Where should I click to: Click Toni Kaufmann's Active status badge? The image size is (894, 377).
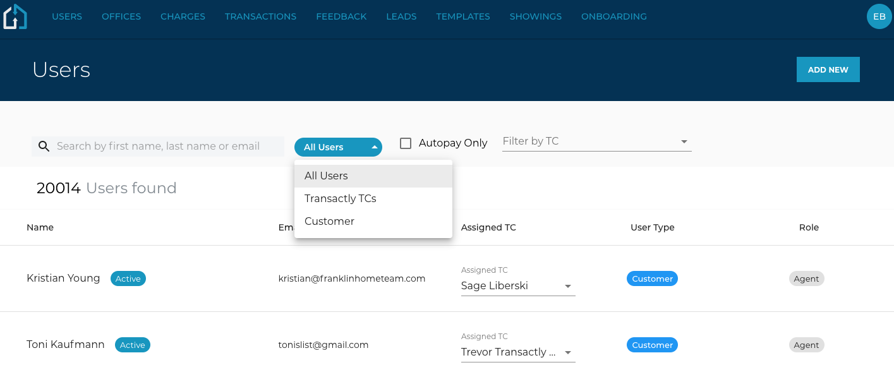click(x=133, y=345)
